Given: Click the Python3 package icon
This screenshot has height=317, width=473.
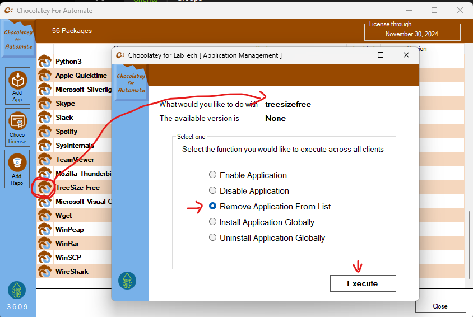Looking at the screenshot, I should 45,62.
